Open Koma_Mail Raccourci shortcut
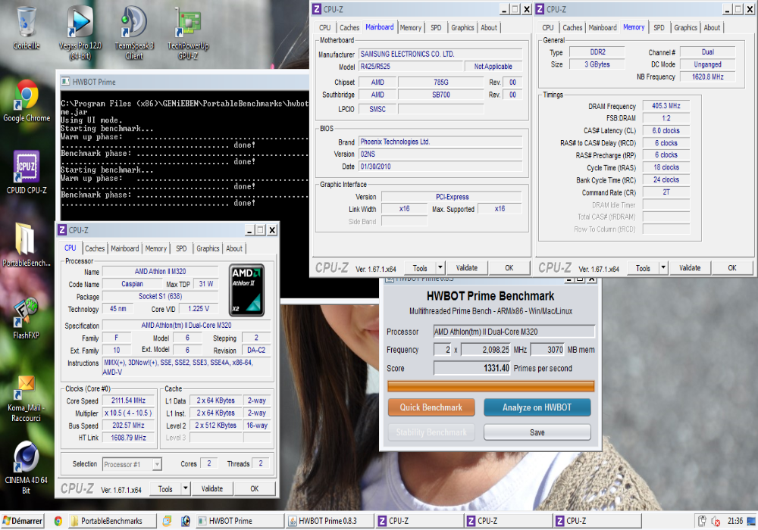 pyautogui.click(x=27, y=399)
